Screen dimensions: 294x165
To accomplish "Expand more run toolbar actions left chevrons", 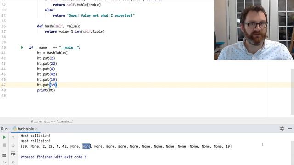I will pos(4,162).
